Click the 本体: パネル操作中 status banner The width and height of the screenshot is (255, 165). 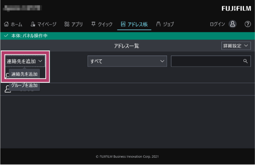pyautogui.click(x=127, y=36)
